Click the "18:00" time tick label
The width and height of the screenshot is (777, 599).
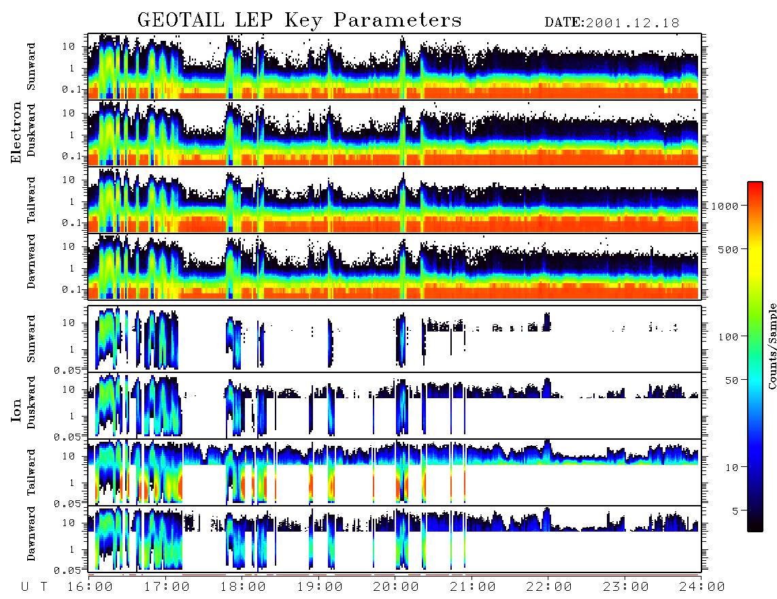(243, 587)
